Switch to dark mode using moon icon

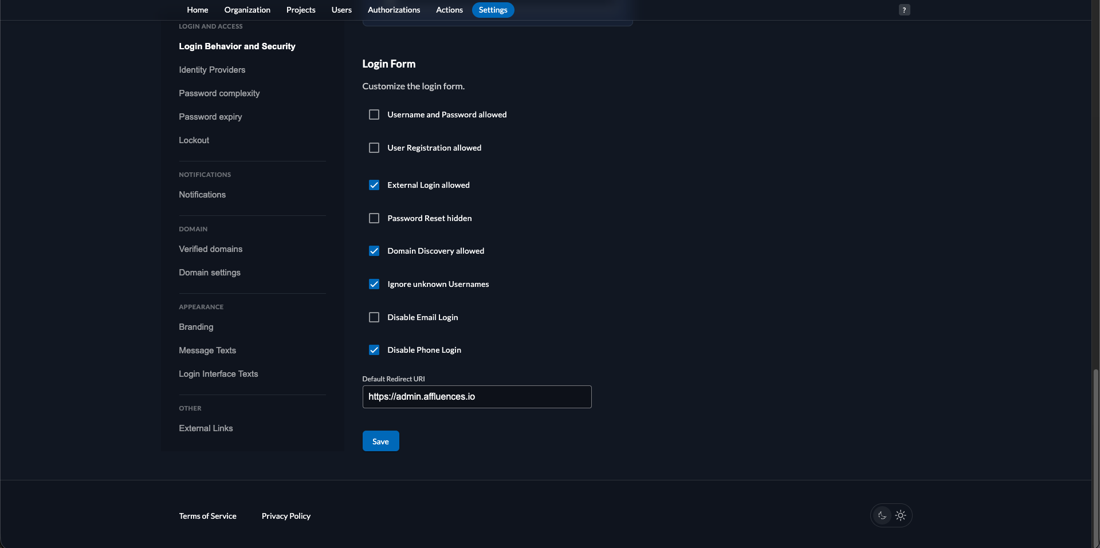point(882,515)
